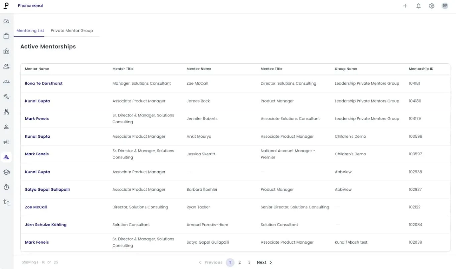Click mentee Arnaud Paradis-Hiare
This screenshot has height=269, width=456.
[207, 225]
